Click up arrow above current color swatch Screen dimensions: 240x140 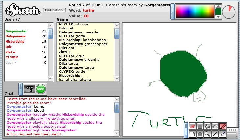pos(218,6)
